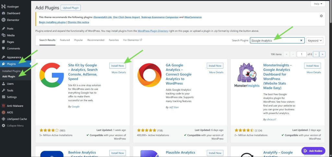View More Details for GA Google Analytics

[216, 72]
